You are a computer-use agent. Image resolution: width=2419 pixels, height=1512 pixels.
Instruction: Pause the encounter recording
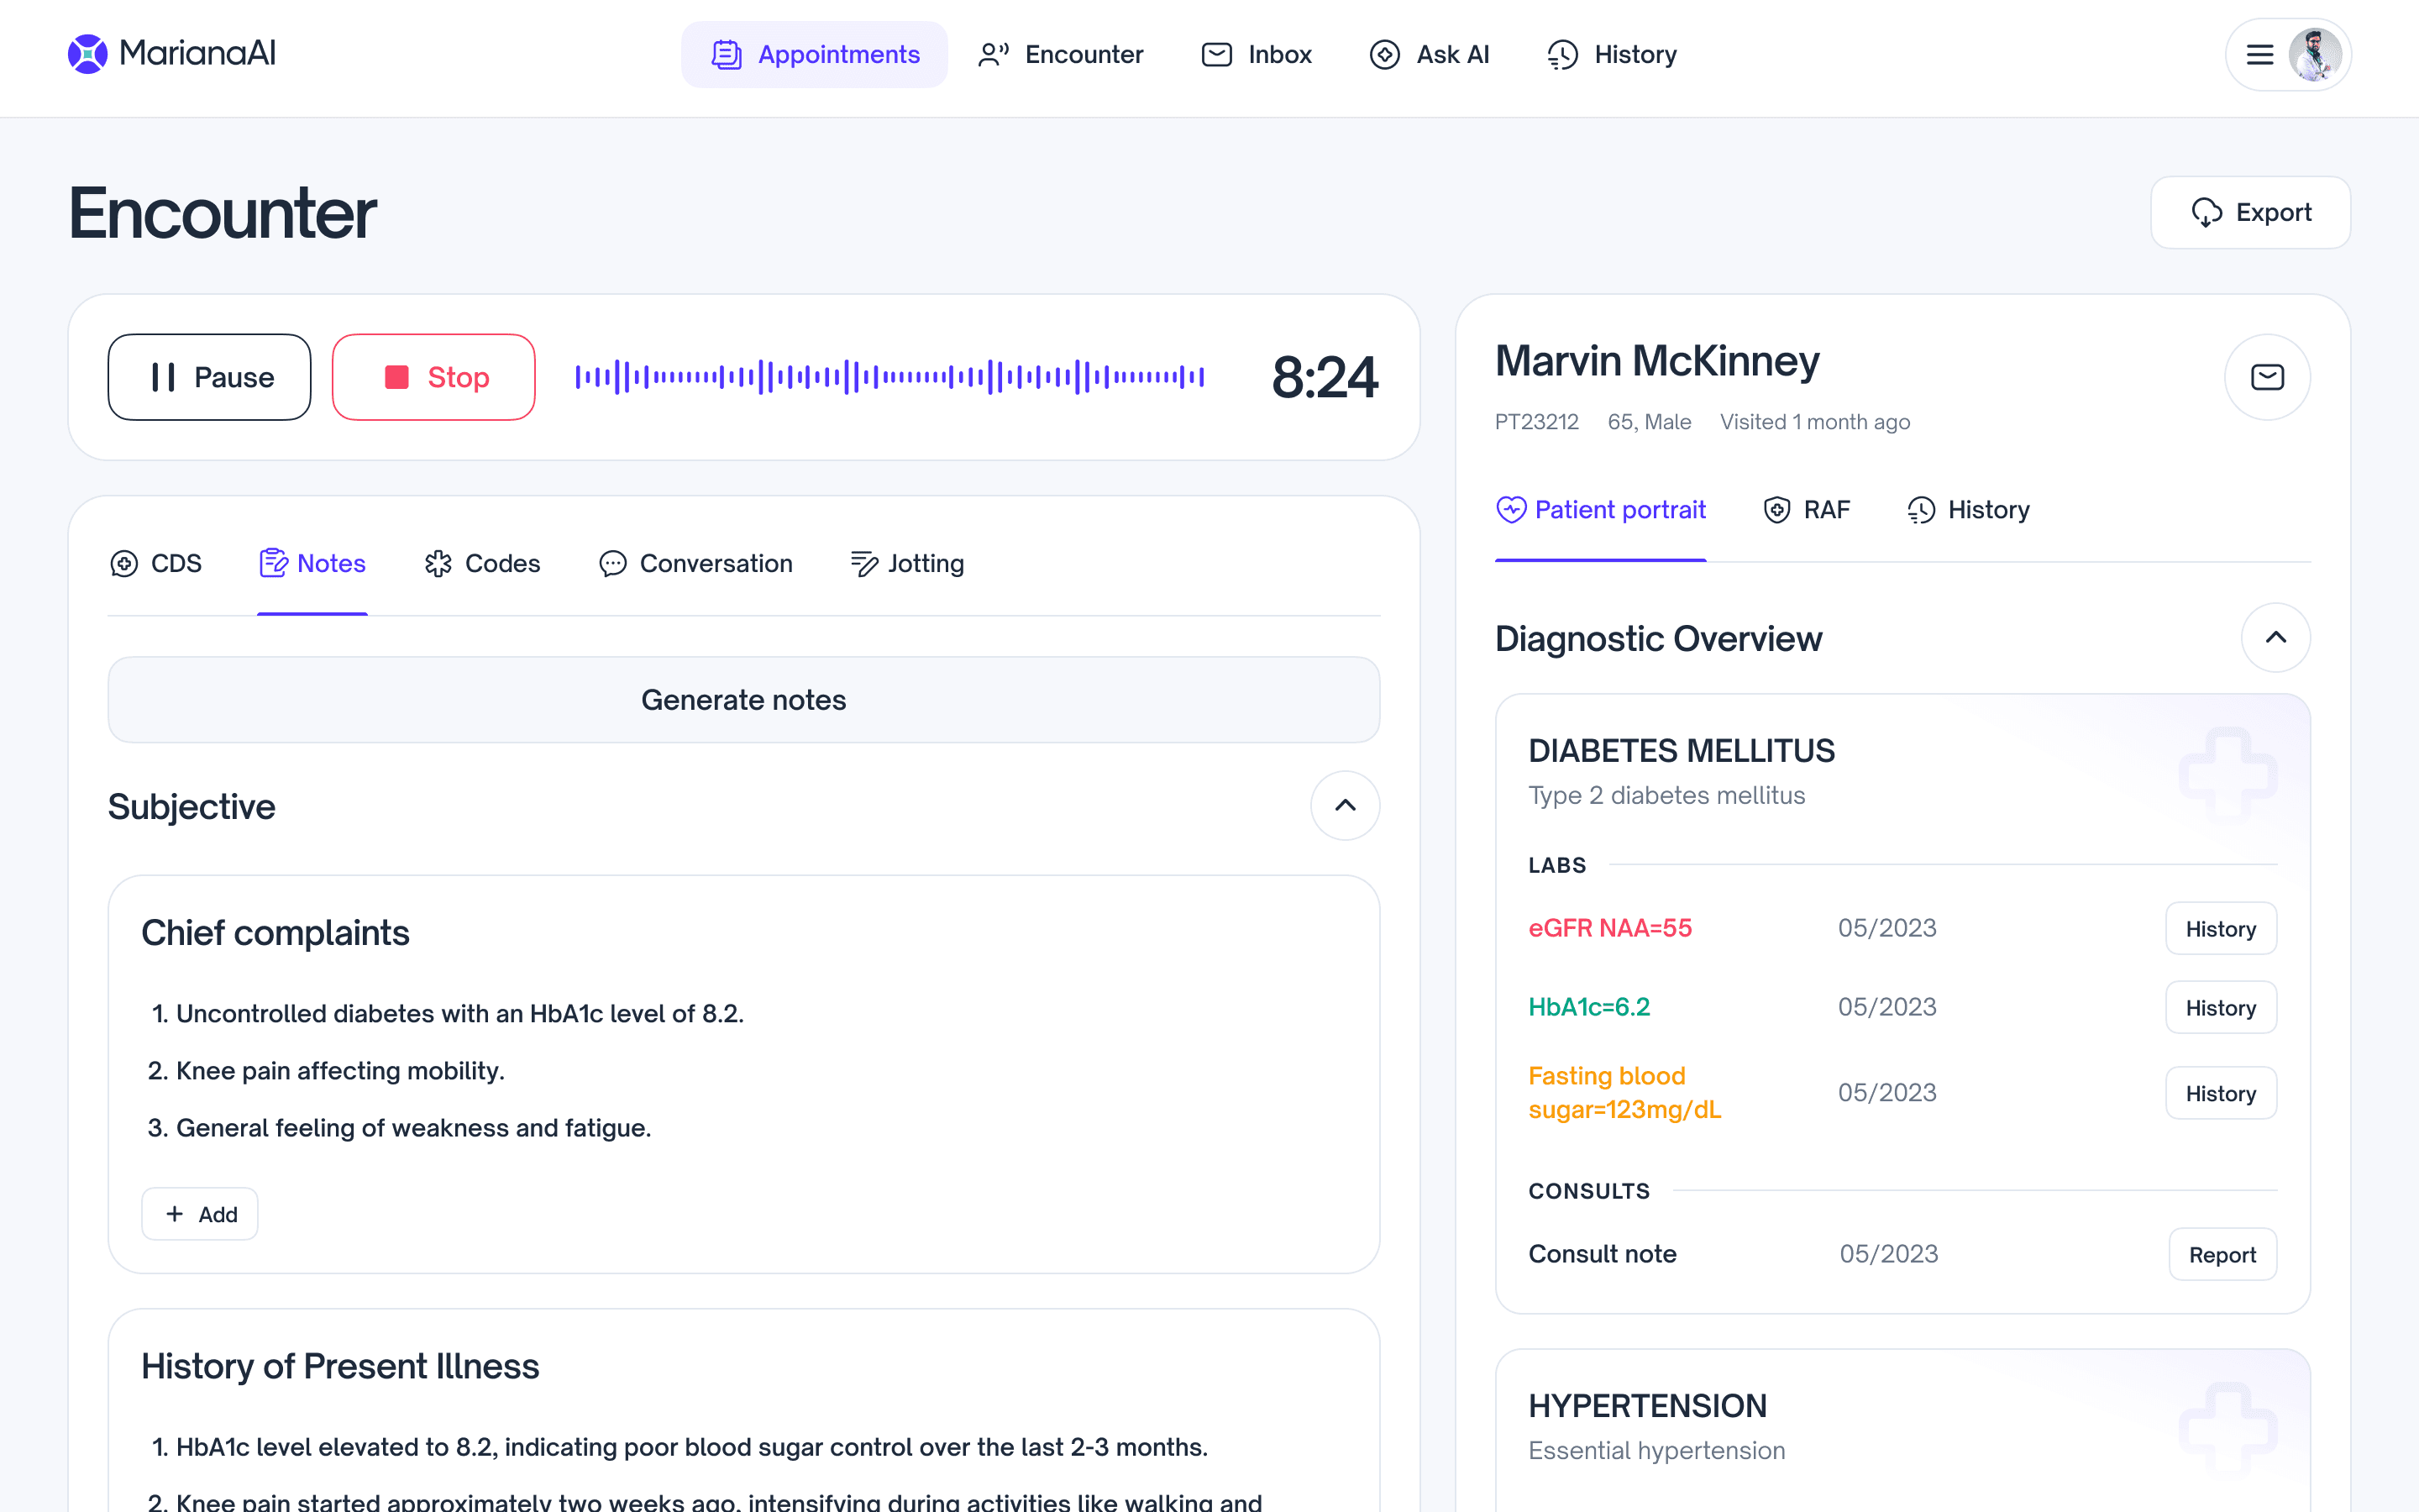coord(210,377)
